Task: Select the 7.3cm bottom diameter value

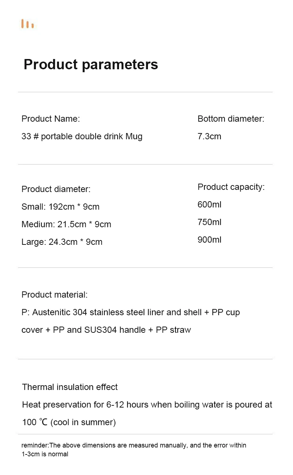Action: click(209, 136)
